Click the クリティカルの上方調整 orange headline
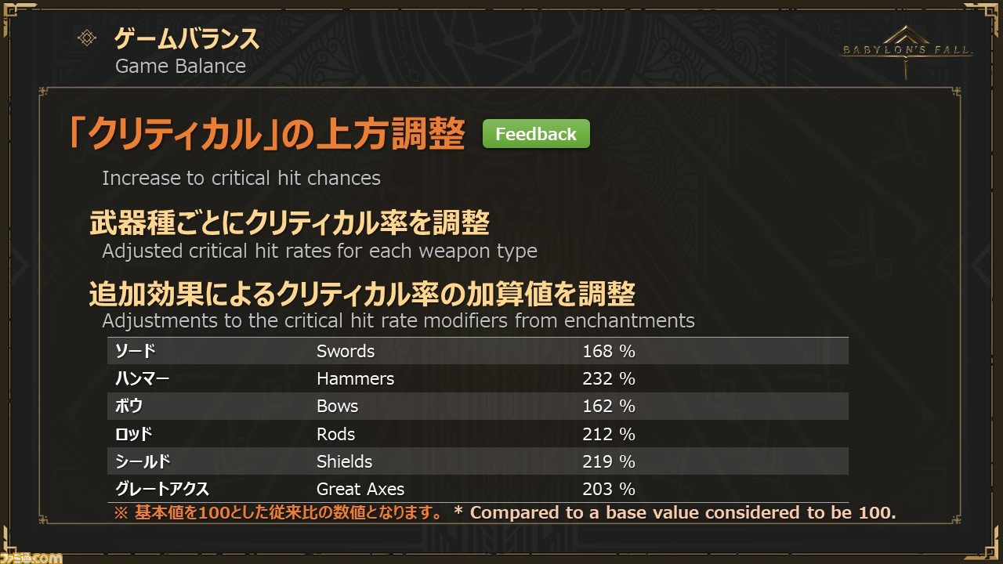The width and height of the screenshot is (1003, 564). click(266, 135)
